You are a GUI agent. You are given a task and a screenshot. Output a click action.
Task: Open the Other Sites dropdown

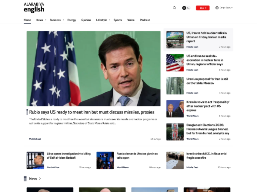click(224, 8)
